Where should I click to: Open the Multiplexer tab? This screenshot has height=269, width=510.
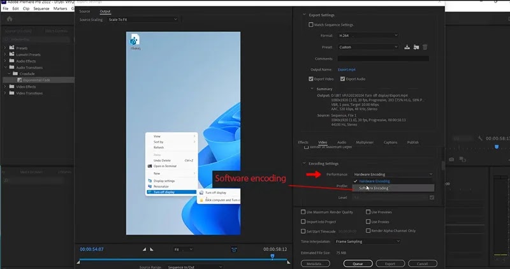[x=365, y=142]
